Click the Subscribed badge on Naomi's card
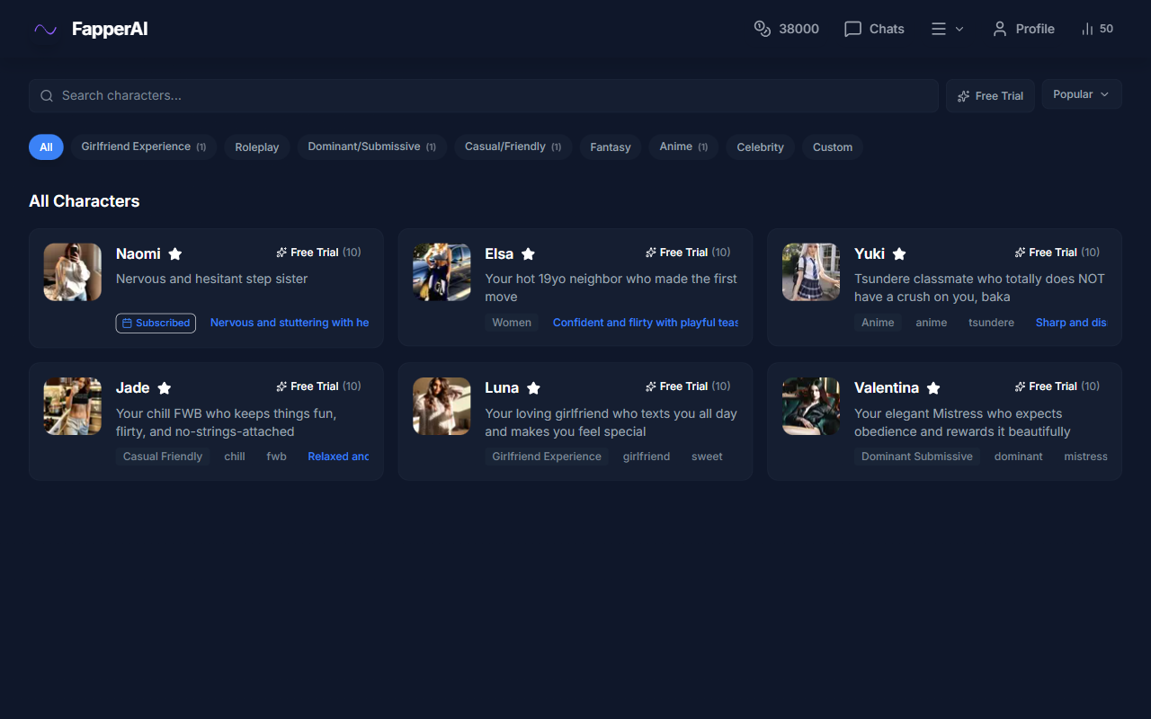The height and width of the screenshot is (719, 1151). tap(155, 323)
